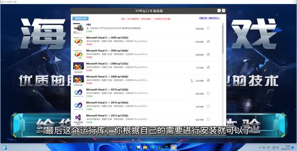The width and height of the screenshot is (297, 151).
Task: Minimize the 3DM运行库离线版 window
Action: pyautogui.click(x=219, y=10)
